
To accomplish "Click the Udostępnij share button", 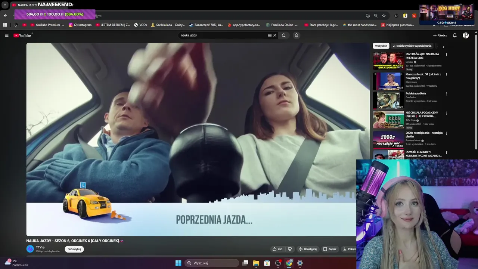I will click(307, 249).
